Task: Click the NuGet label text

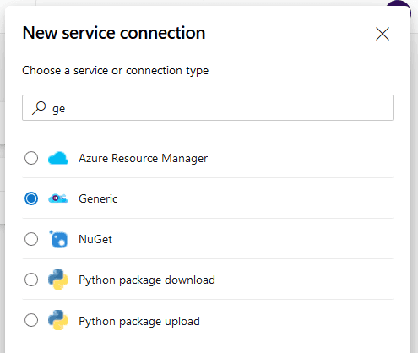Action: (x=95, y=239)
